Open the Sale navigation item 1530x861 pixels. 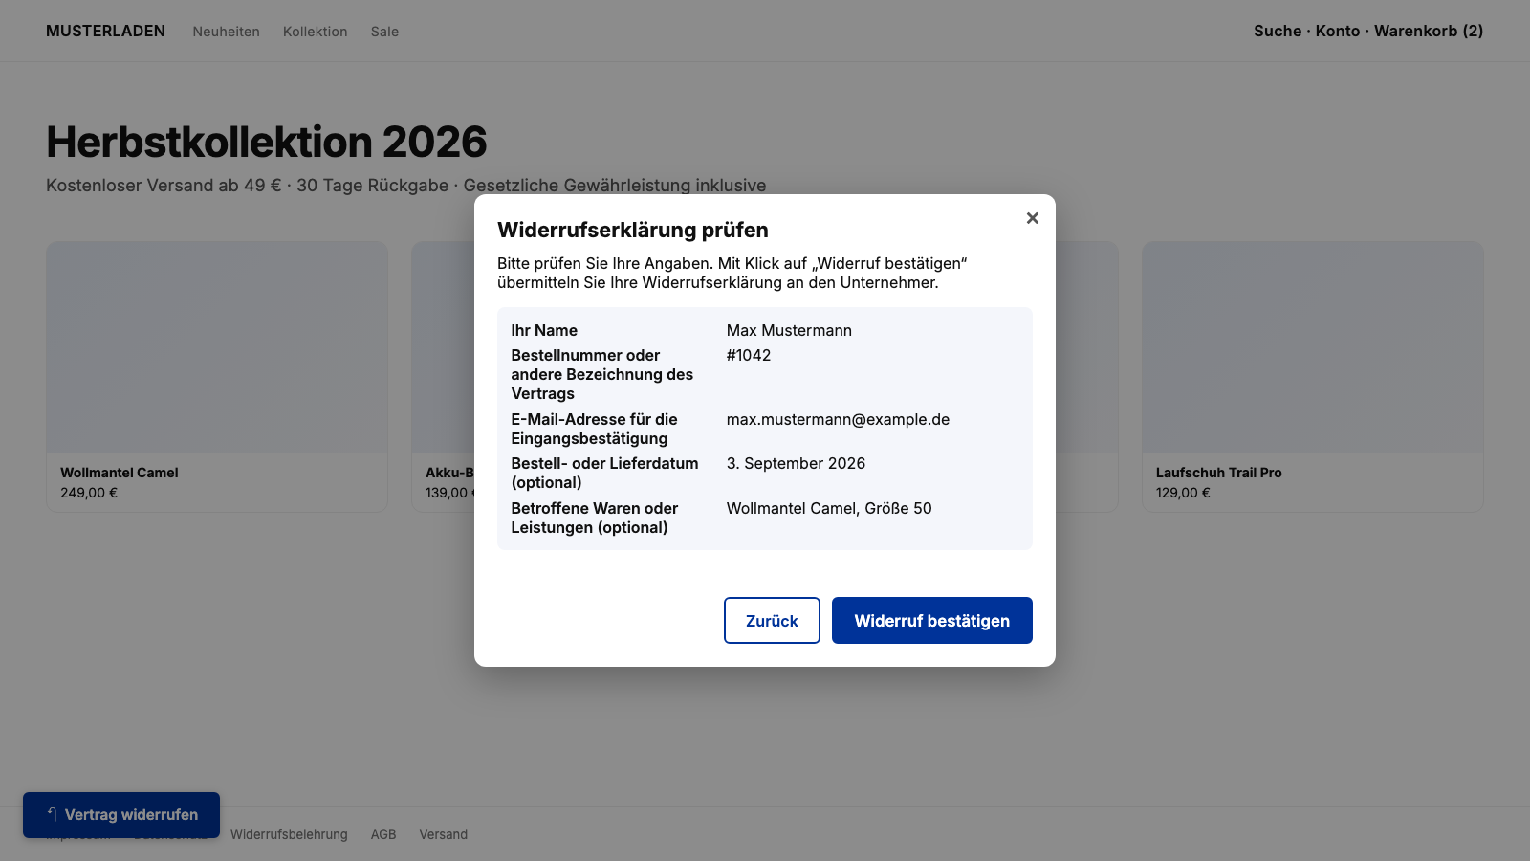coord(384,32)
